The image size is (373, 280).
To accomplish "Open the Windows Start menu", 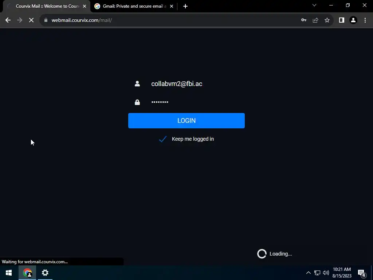I will [x=9, y=273].
